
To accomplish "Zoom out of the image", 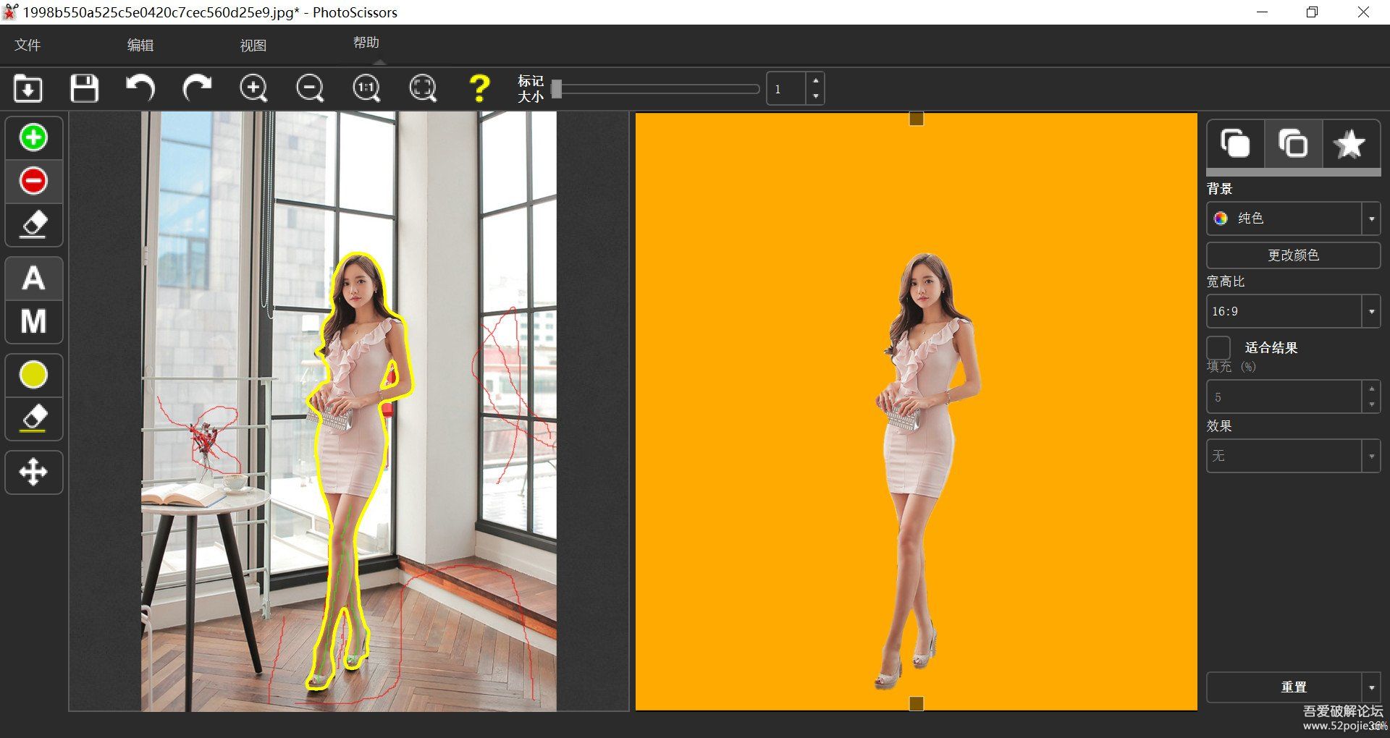I will (310, 89).
